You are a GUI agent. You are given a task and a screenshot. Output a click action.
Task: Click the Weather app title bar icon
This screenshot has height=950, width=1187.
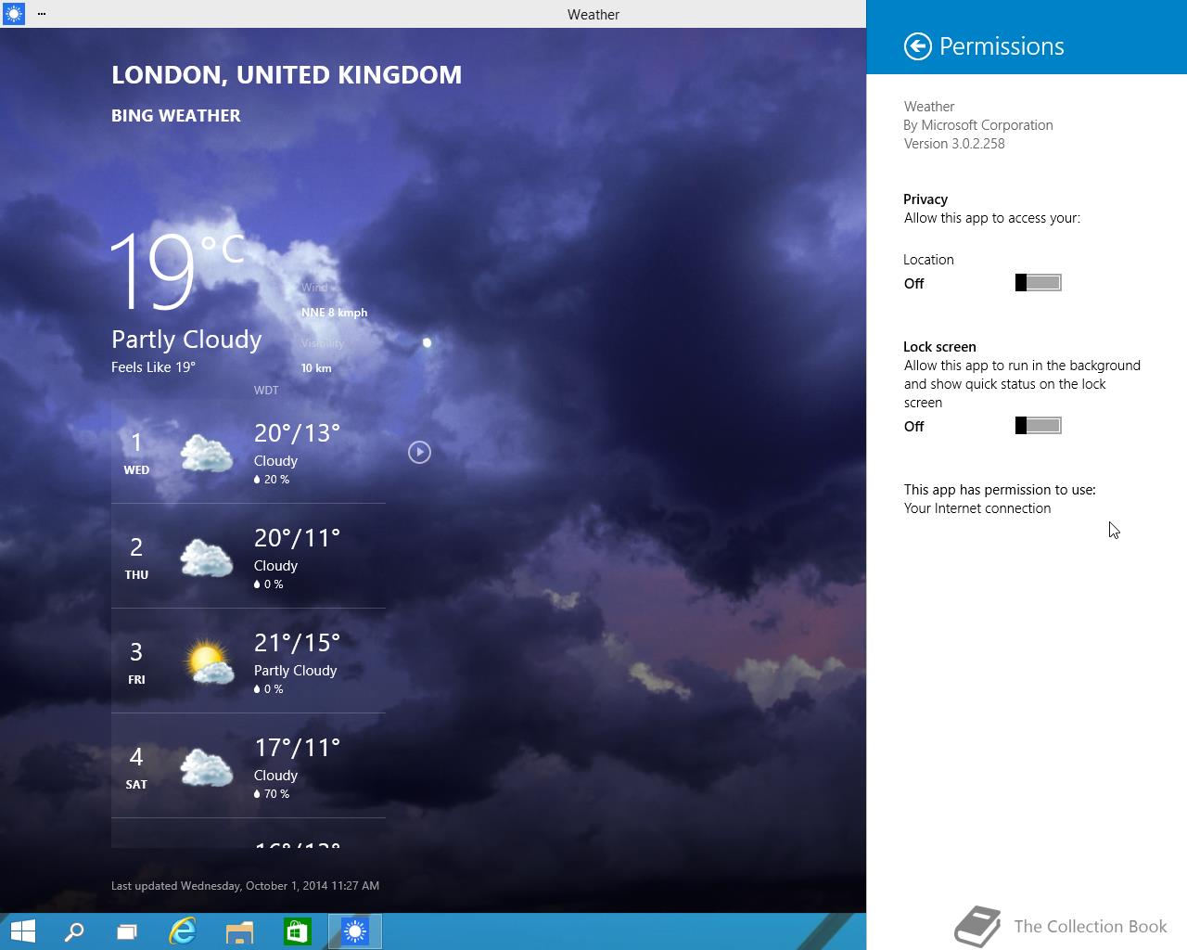coord(14,14)
